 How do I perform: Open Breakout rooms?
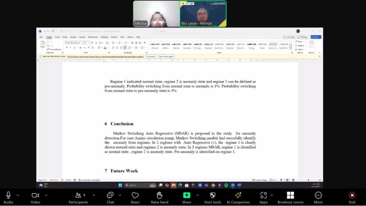point(290,197)
